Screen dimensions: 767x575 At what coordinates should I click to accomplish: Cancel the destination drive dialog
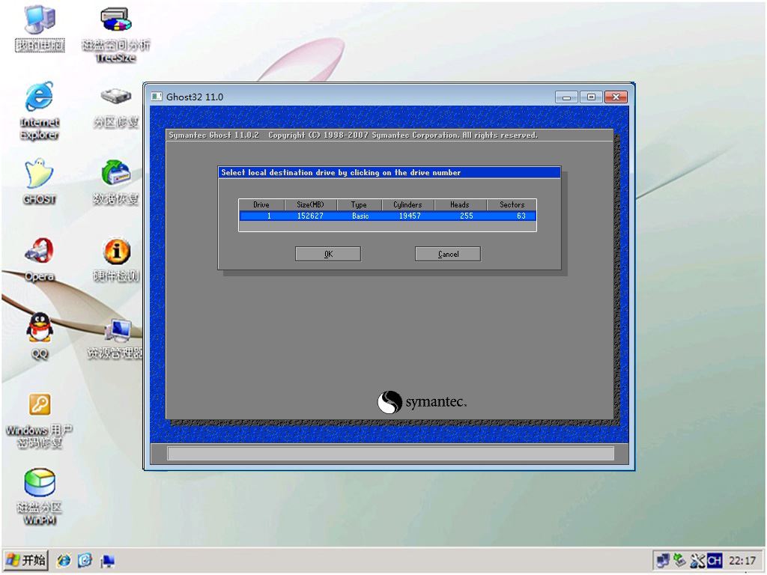point(448,254)
